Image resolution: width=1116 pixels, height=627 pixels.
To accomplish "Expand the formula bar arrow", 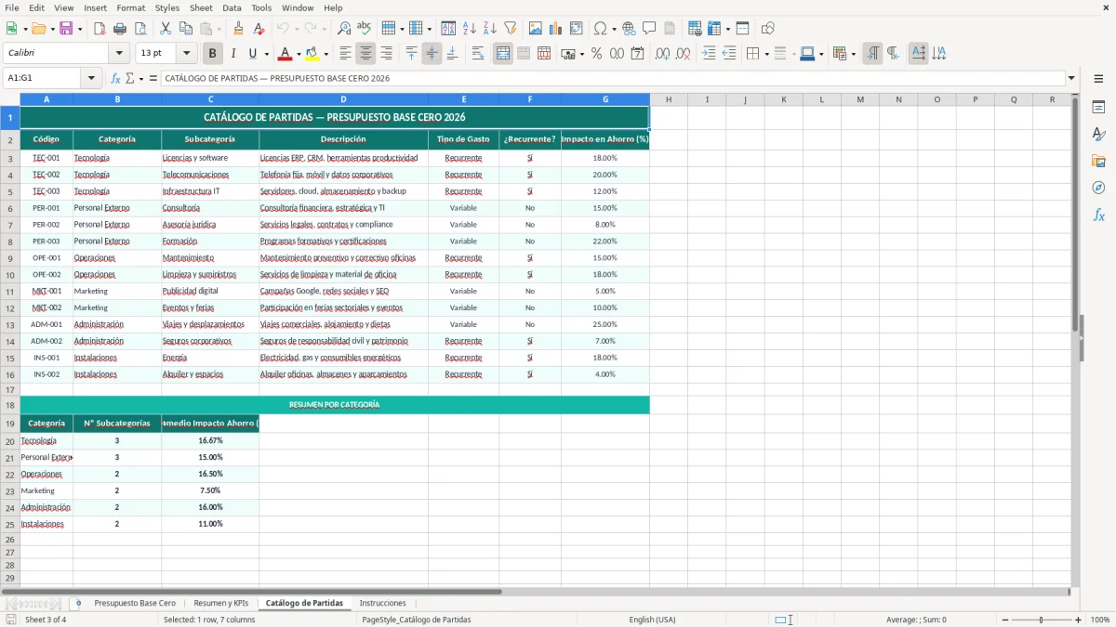I will [1072, 78].
